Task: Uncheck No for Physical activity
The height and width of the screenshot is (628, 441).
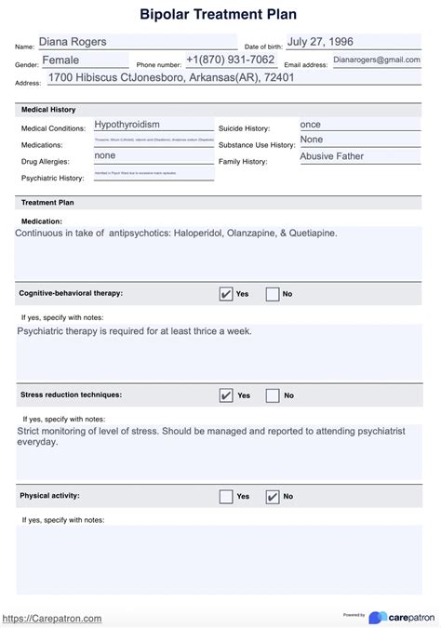Action: point(273,497)
